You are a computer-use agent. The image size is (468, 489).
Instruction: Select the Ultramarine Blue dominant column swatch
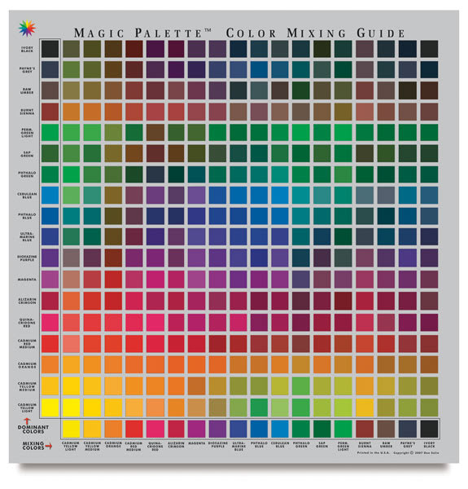[x=50, y=236]
